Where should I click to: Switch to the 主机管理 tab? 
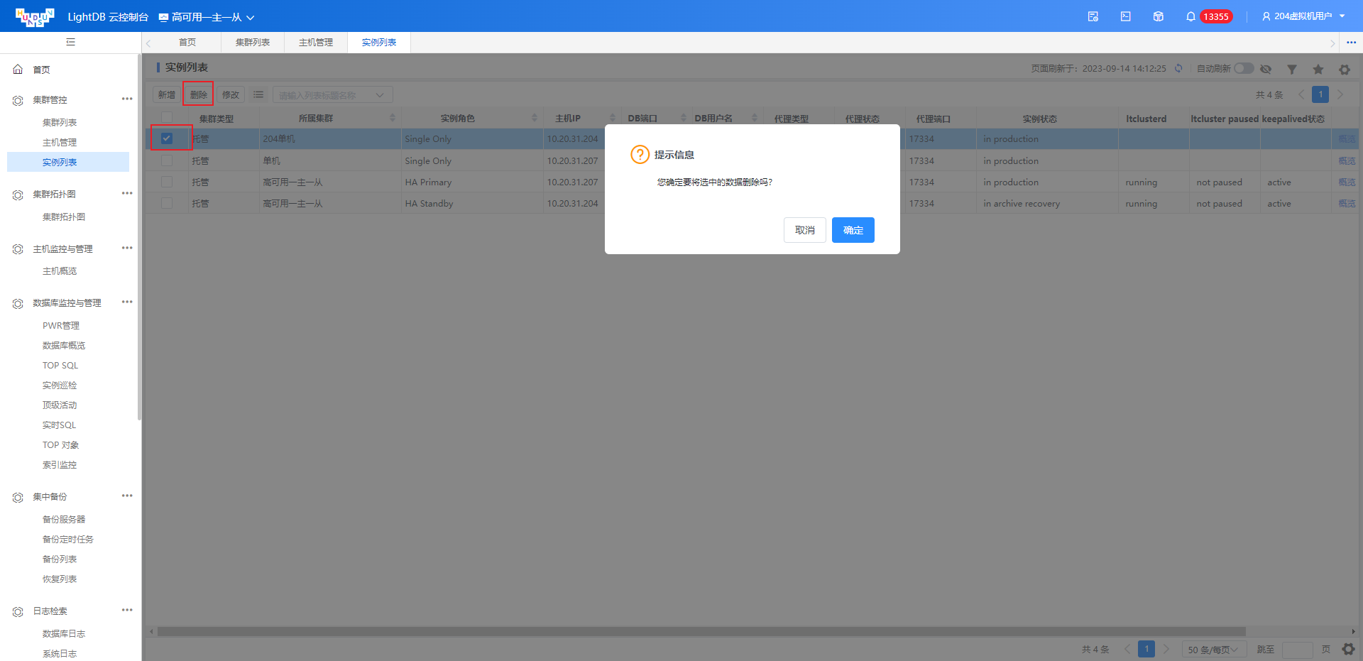pyautogui.click(x=316, y=43)
